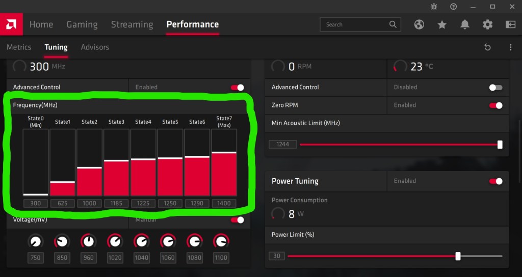Screen dimensions: 522x277
Task: Open the help question mark icon
Action: 453,7
